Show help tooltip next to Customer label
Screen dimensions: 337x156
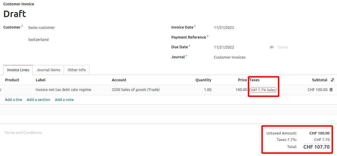point(22,26)
